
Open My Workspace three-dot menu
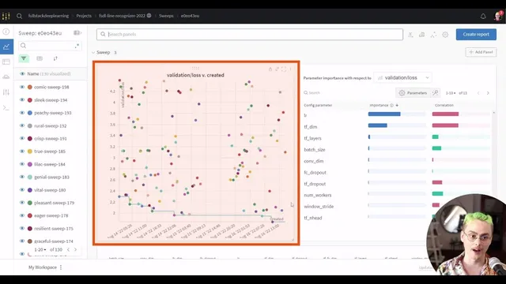click(x=61, y=267)
